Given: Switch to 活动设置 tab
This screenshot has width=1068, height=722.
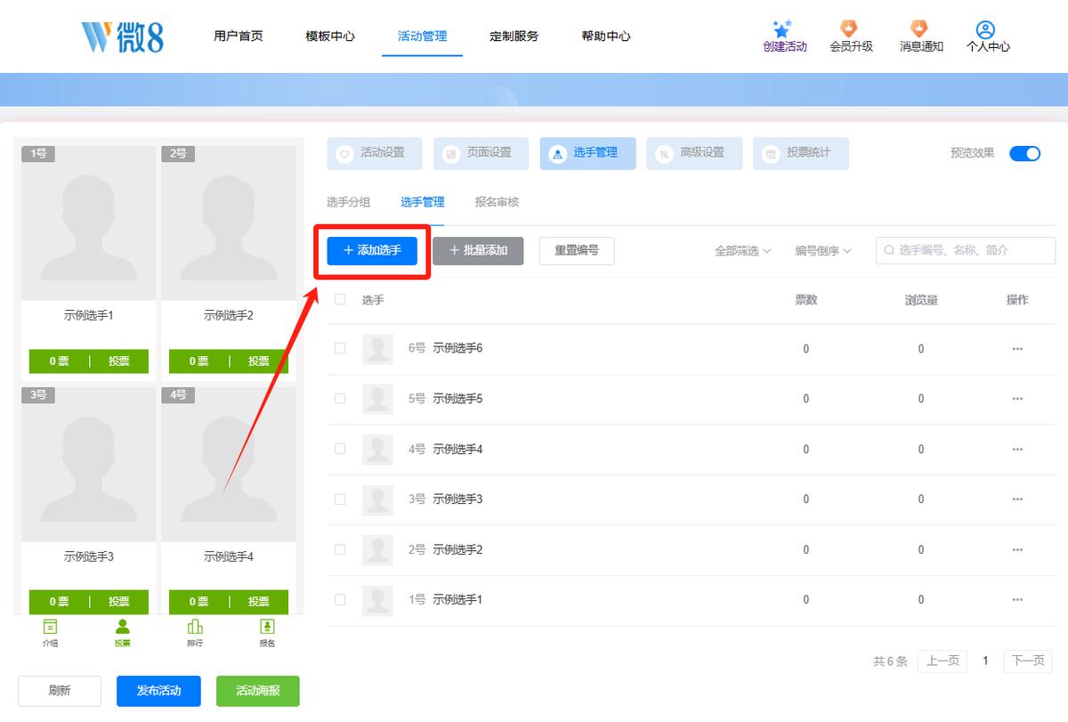Looking at the screenshot, I should pos(375,153).
